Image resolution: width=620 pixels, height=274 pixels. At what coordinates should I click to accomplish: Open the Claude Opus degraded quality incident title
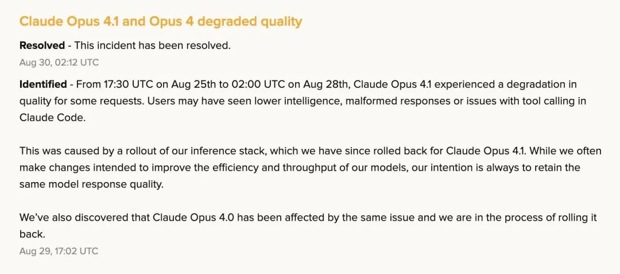[160, 22]
